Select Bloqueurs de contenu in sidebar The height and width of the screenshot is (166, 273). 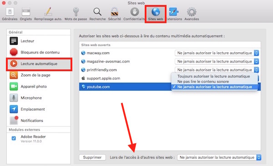click(39, 52)
